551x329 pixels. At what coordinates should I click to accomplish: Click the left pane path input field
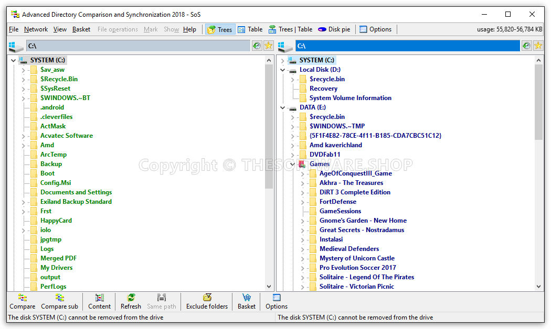(138, 46)
